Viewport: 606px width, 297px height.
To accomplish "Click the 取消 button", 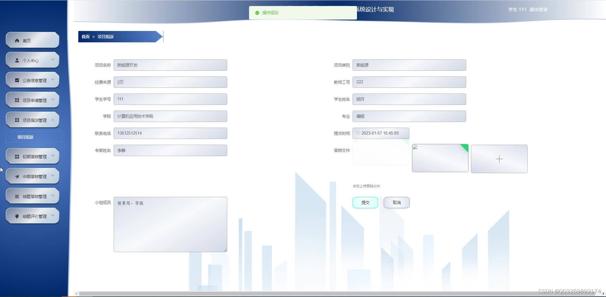I will coord(397,203).
